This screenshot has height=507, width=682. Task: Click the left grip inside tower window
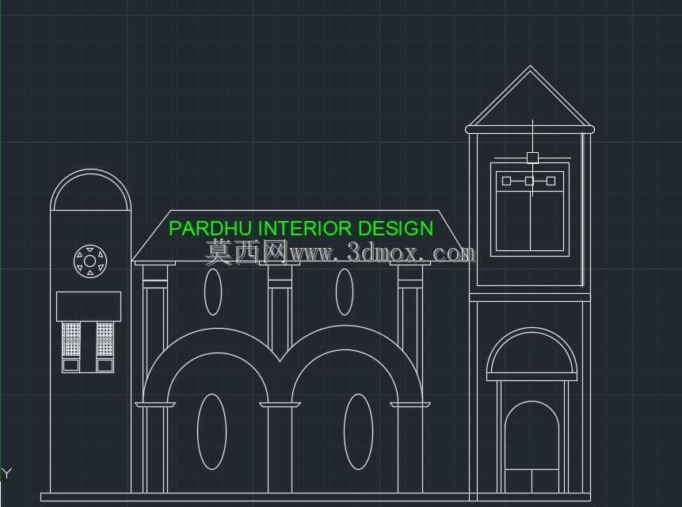point(506,181)
